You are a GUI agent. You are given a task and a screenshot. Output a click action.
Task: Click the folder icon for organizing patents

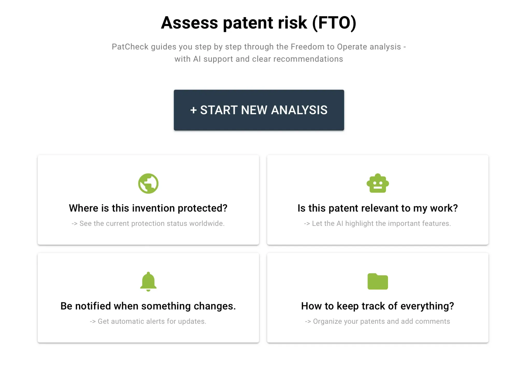[x=378, y=281]
